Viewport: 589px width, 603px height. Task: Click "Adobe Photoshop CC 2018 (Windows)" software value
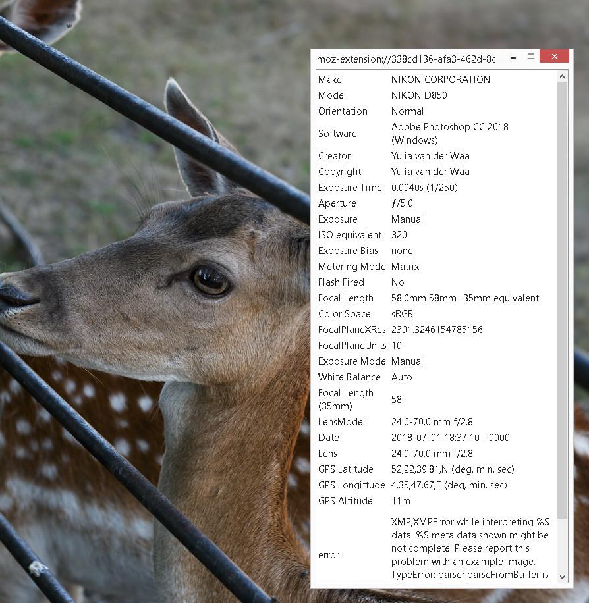point(449,134)
